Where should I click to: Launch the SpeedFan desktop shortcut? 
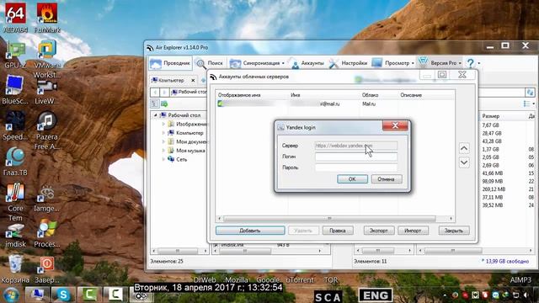15,125
